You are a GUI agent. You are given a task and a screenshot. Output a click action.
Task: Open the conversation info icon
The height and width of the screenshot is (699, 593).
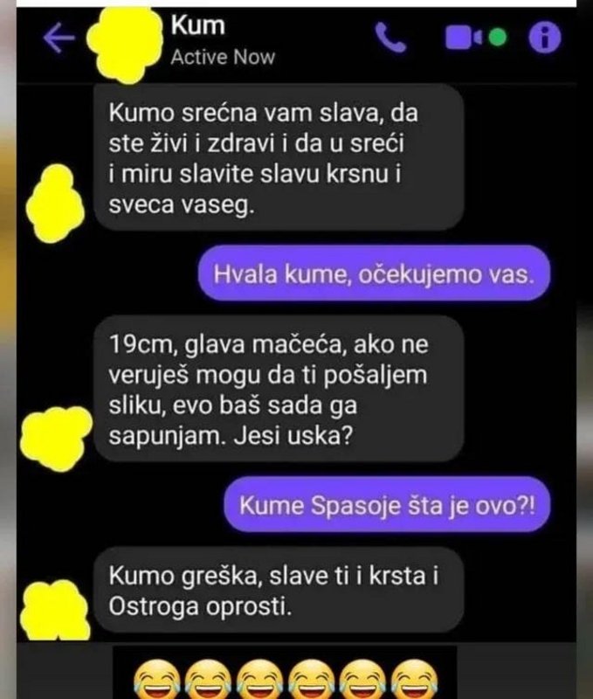coord(544,38)
